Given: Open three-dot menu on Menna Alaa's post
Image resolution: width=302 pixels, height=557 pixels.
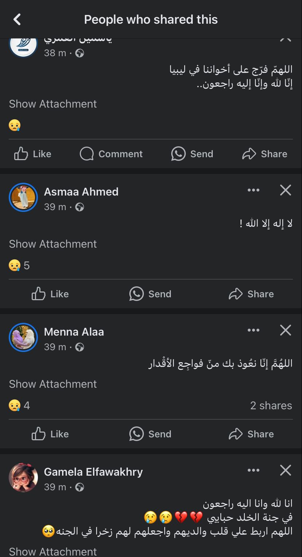Looking at the screenshot, I should [x=253, y=330].
